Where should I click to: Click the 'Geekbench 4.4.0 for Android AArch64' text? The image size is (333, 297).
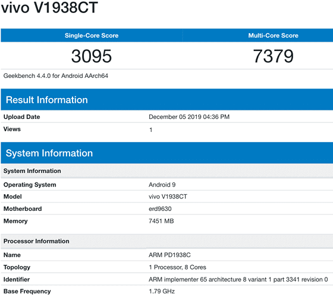point(56,76)
